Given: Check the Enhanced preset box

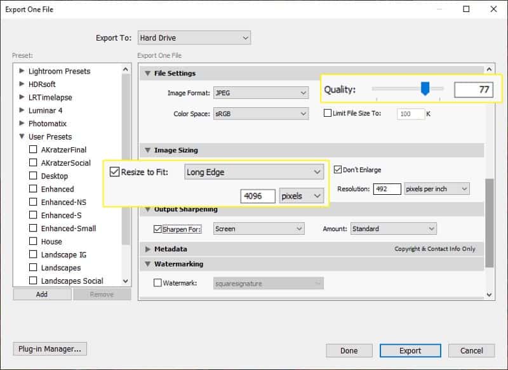Looking at the screenshot, I should [33, 188].
